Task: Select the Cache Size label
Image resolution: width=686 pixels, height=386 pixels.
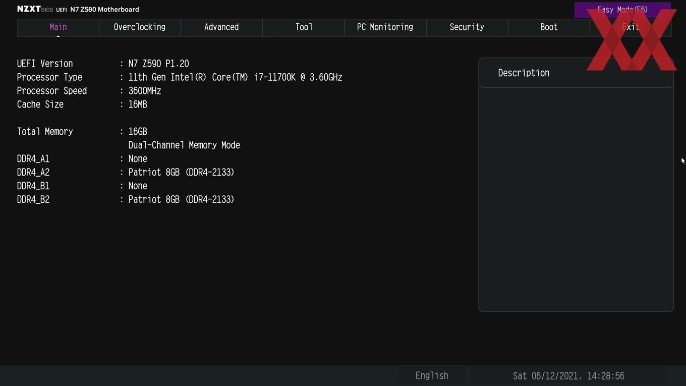Action: click(x=40, y=104)
